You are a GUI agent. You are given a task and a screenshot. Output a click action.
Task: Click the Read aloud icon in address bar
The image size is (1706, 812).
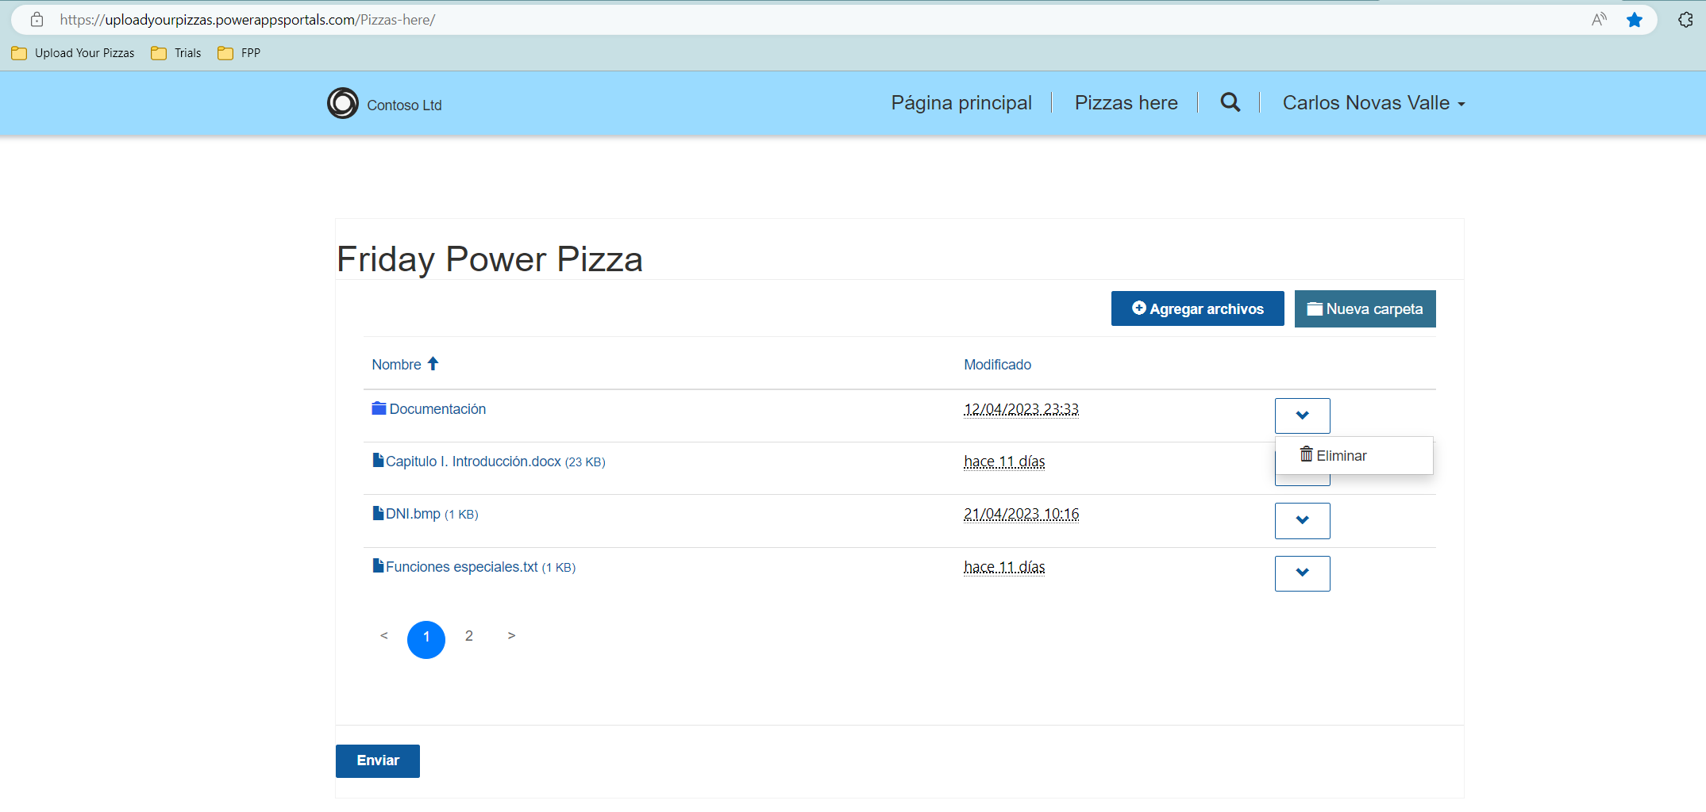(x=1599, y=20)
